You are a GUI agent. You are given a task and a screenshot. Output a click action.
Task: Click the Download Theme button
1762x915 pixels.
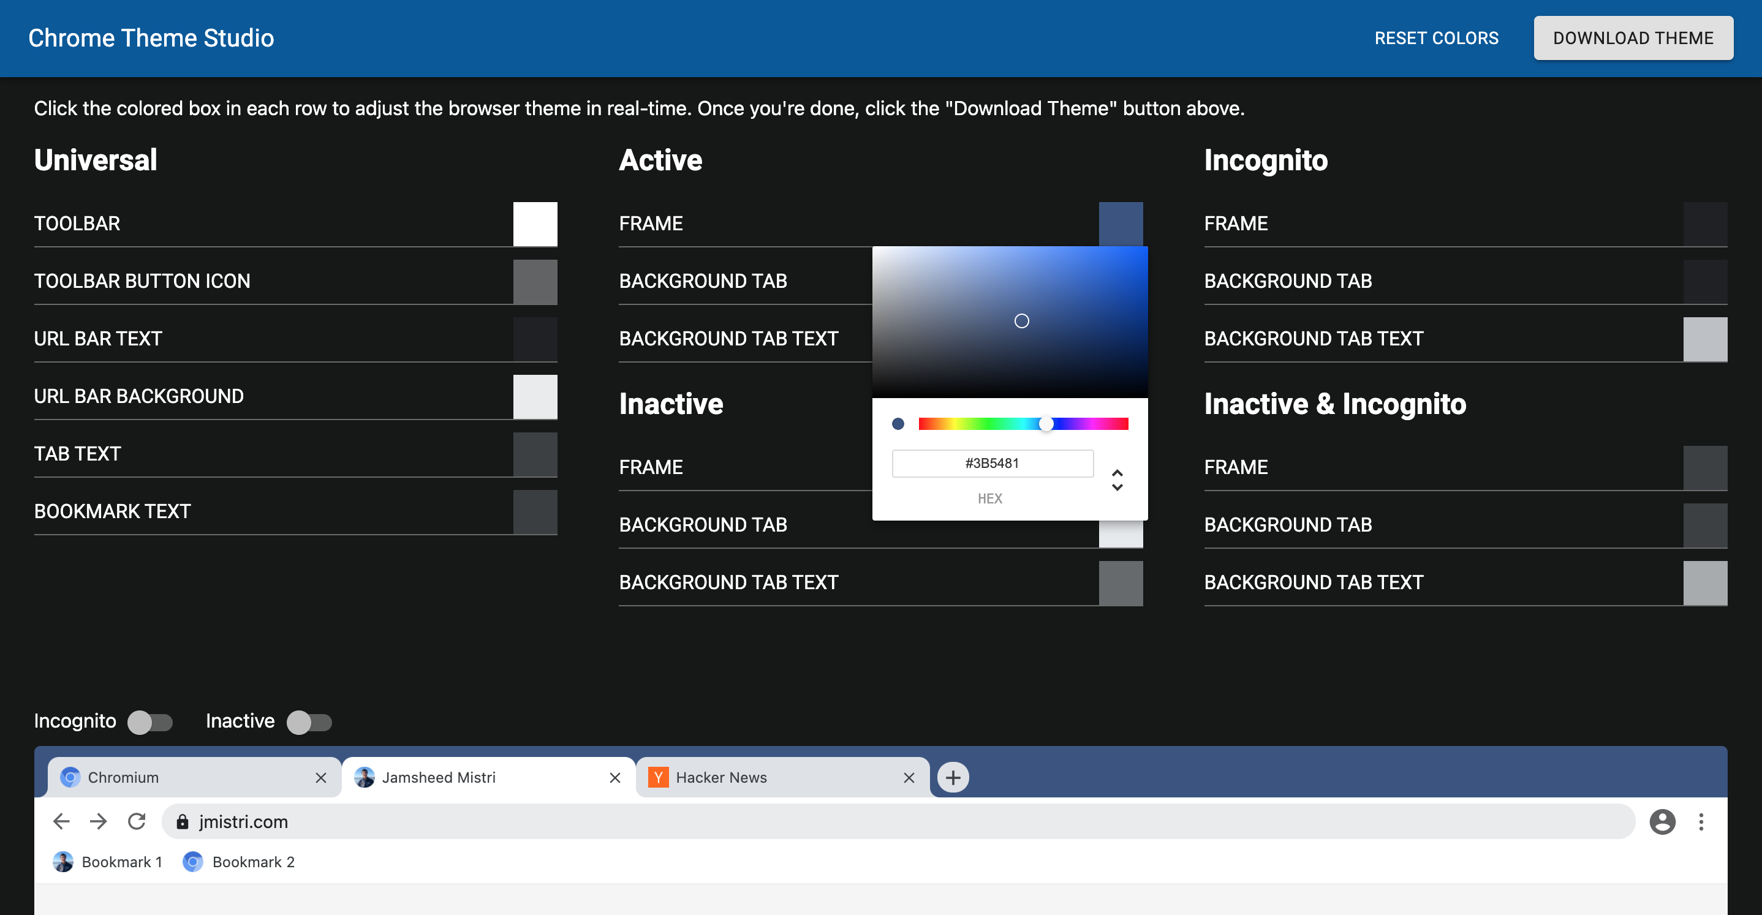[1633, 37]
